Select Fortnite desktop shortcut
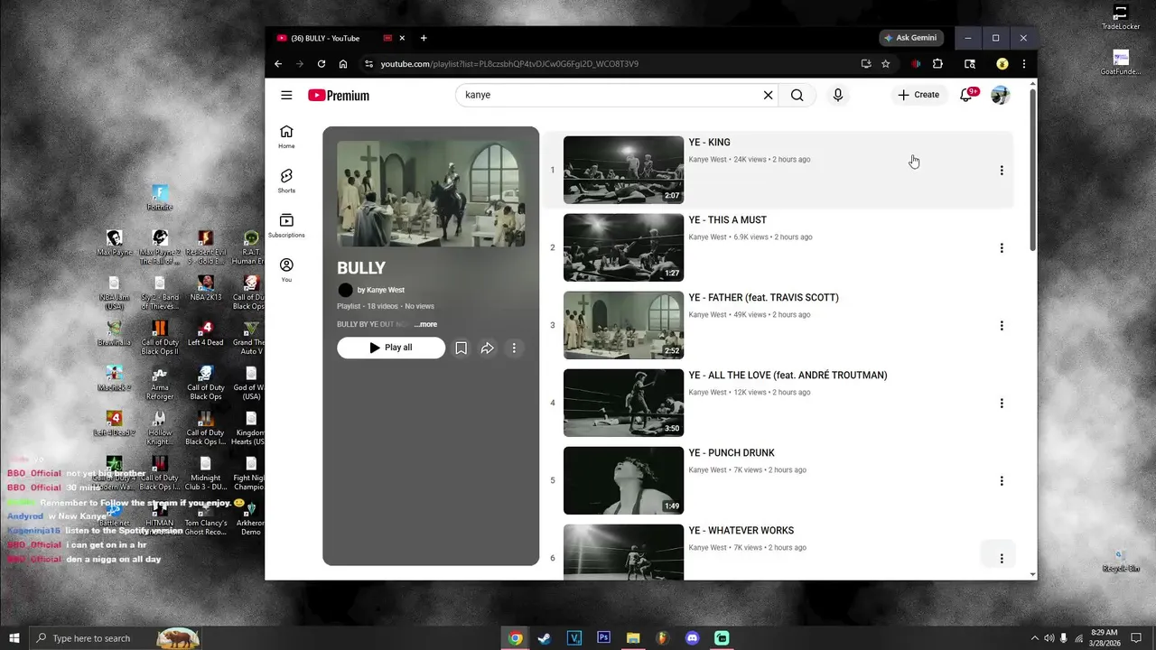The width and height of the screenshot is (1156, 650). point(160,199)
